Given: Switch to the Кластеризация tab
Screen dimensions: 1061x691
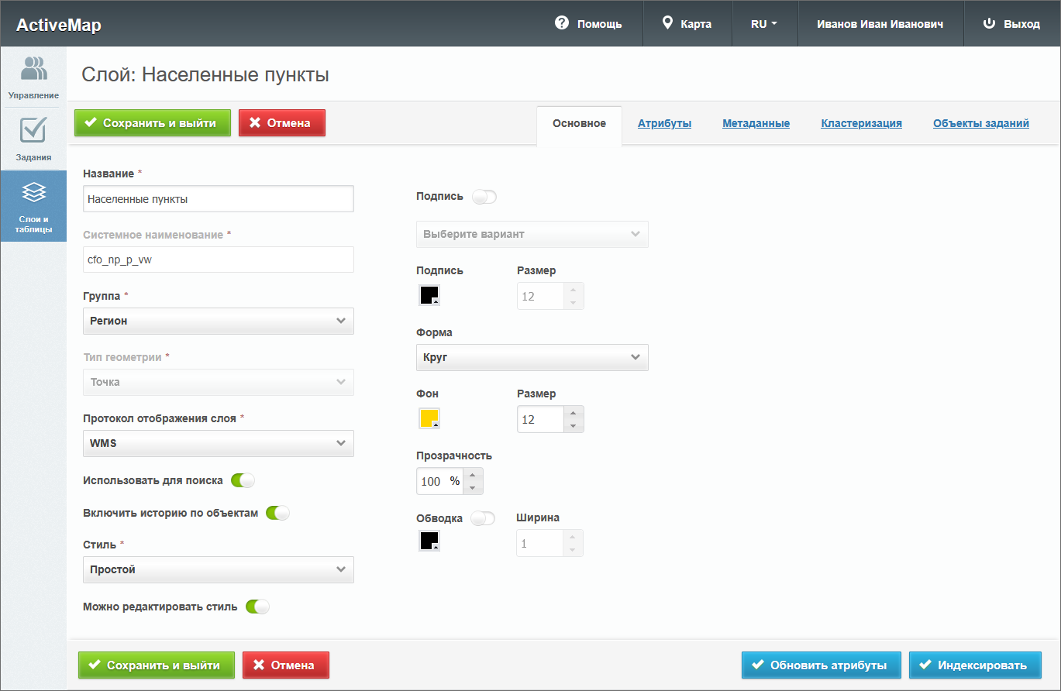Looking at the screenshot, I should [861, 123].
